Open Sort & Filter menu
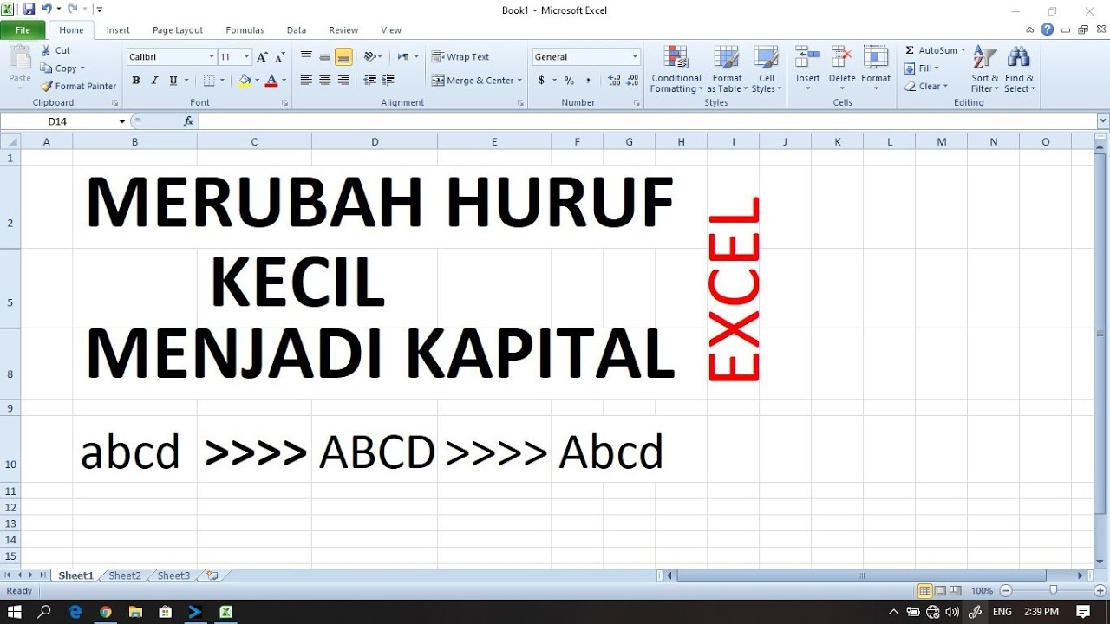This screenshot has width=1110, height=624. 984,69
